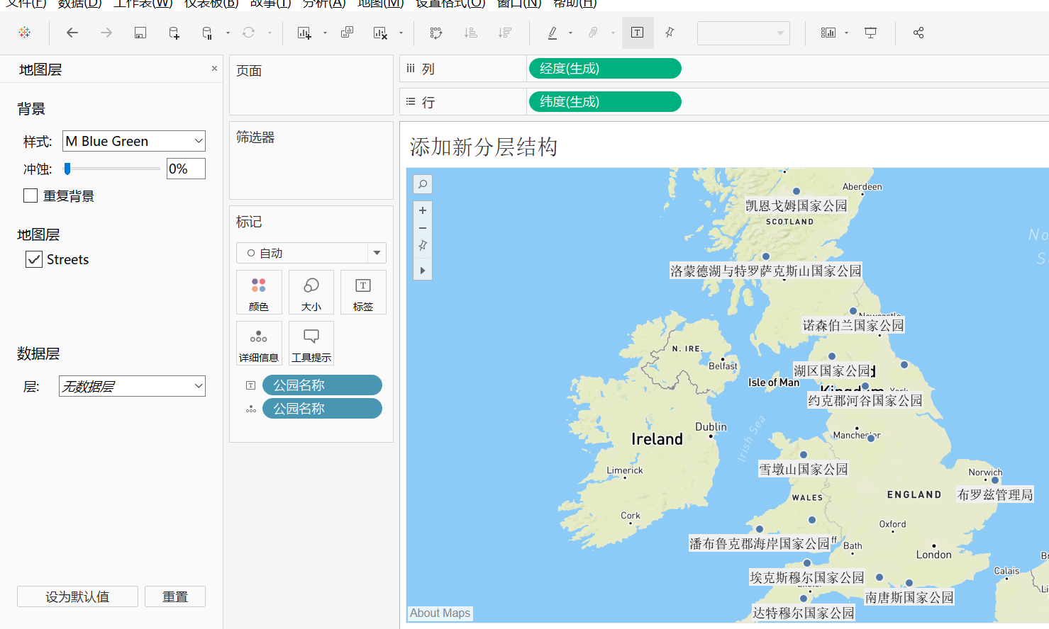Open the 工作表(W) menu
The height and width of the screenshot is (629, 1049).
tap(143, 4)
